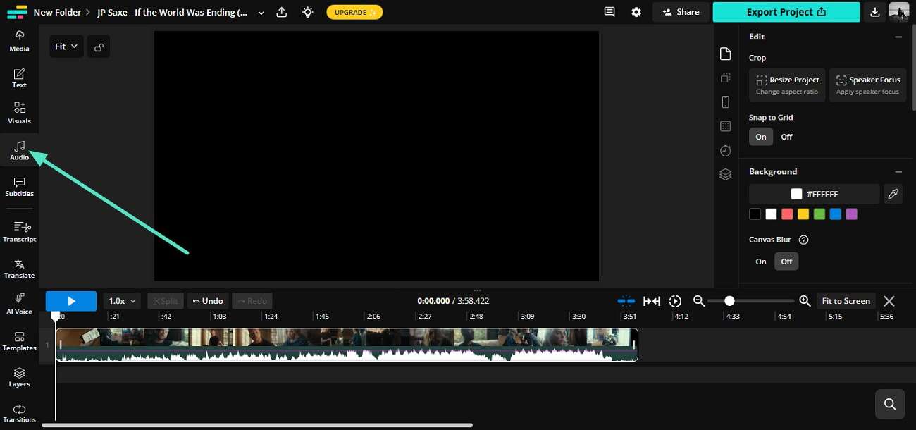The height and width of the screenshot is (430, 916).
Task: Close the timeline panel with X
Action: coord(889,301)
